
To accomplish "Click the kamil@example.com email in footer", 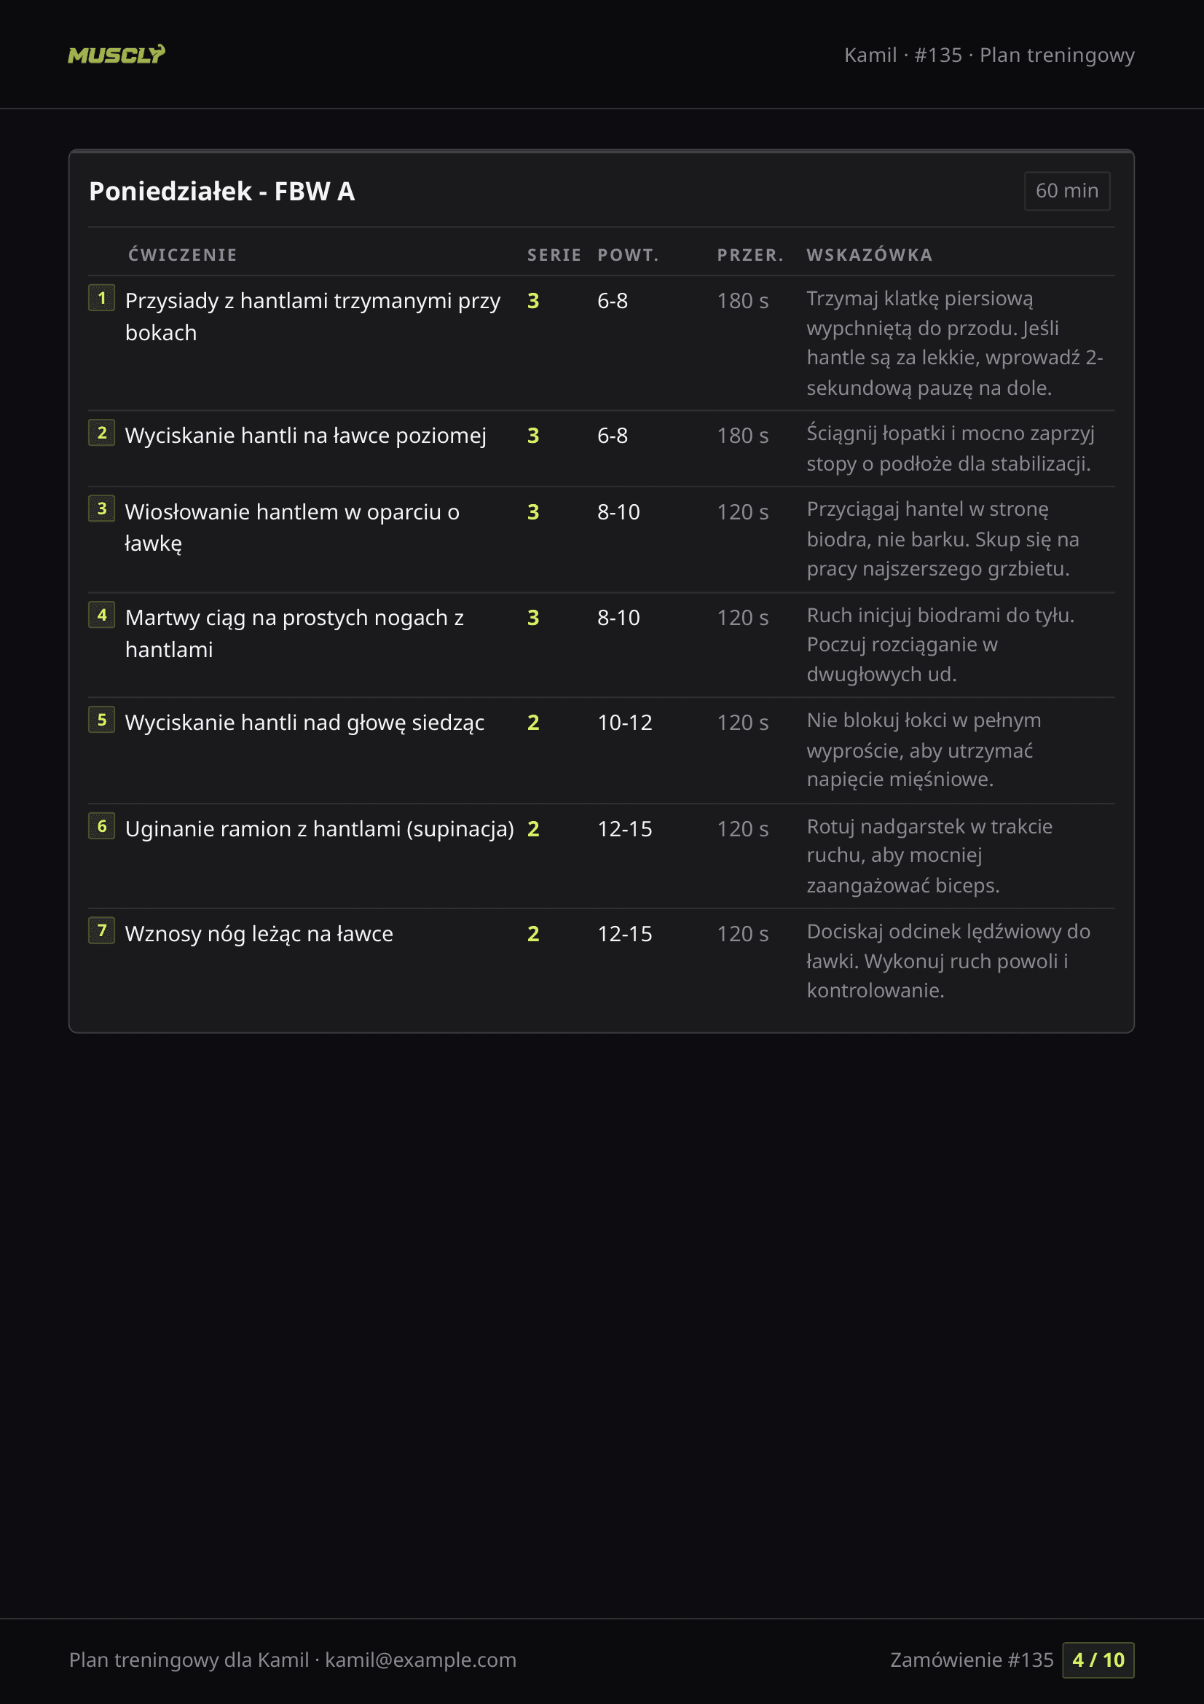I will 420,1660.
